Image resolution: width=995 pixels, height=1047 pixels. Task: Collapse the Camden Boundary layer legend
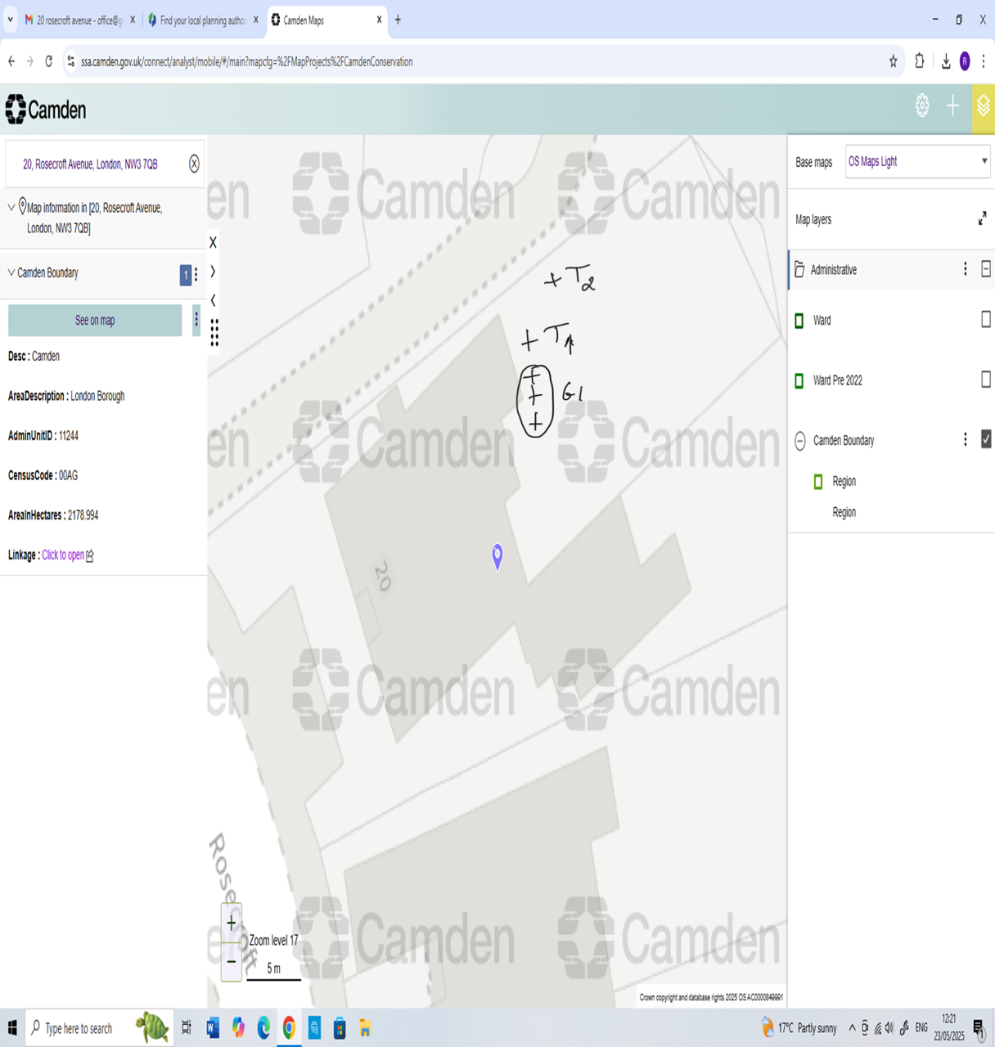[x=800, y=441]
